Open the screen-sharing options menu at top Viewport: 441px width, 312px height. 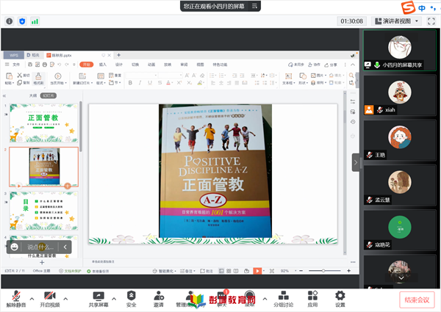(x=254, y=6)
